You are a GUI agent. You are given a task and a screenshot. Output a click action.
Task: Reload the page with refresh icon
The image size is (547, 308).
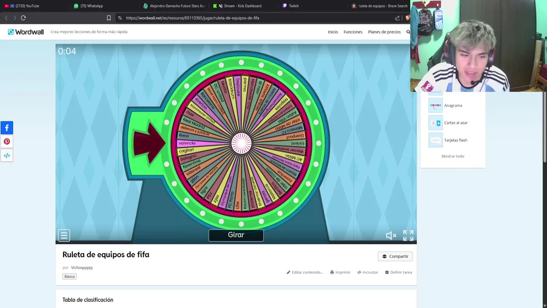click(x=24, y=18)
